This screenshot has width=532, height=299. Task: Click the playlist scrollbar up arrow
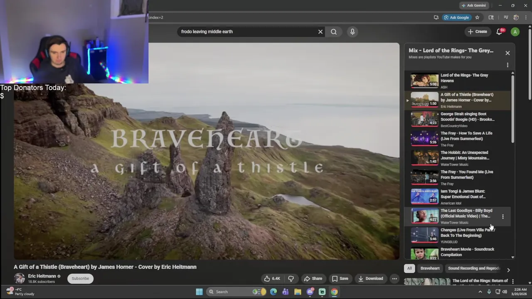point(512,73)
